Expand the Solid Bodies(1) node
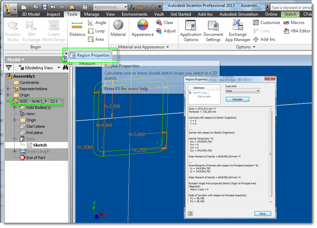This screenshot has height=228, width=317. 14,108
